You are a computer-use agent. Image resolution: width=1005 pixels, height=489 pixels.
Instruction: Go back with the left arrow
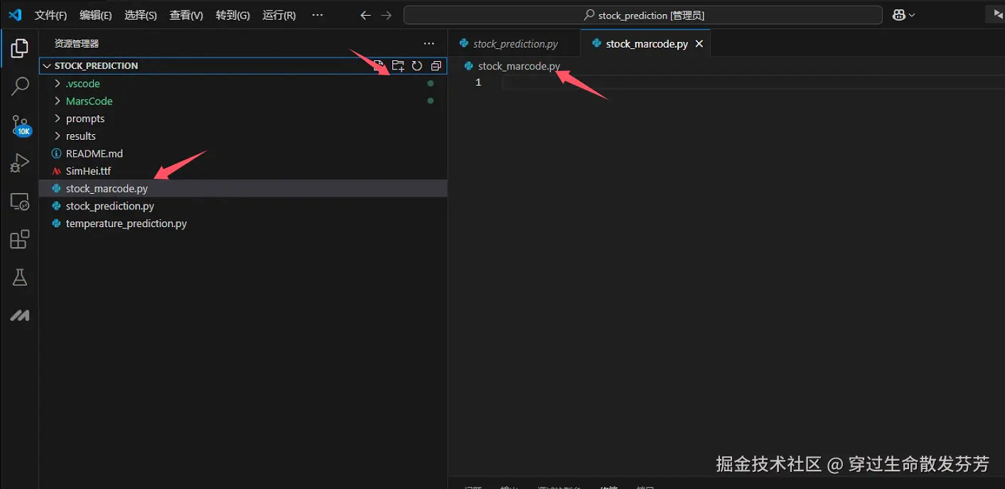click(x=365, y=15)
